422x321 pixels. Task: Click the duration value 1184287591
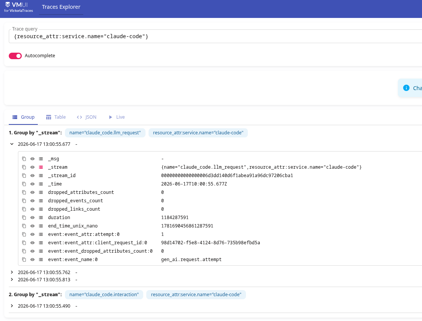(175, 218)
